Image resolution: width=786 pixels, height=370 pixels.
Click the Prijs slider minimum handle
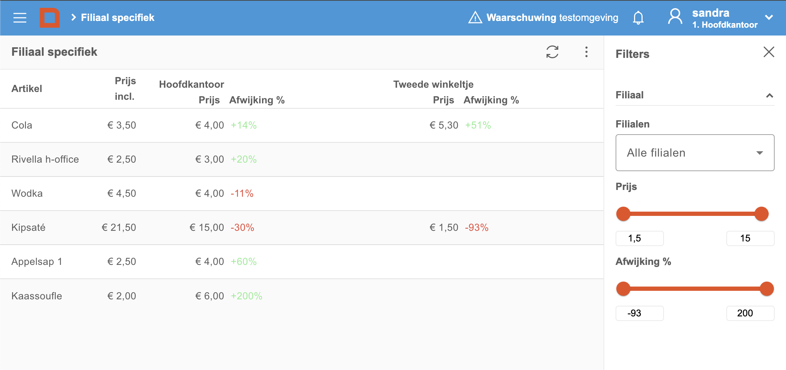pos(623,214)
